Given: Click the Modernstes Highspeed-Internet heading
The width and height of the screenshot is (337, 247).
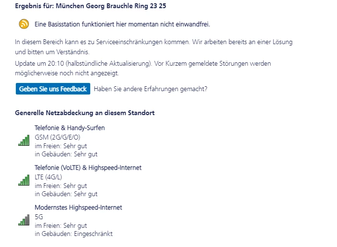Looking at the screenshot, I should coord(78,208).
